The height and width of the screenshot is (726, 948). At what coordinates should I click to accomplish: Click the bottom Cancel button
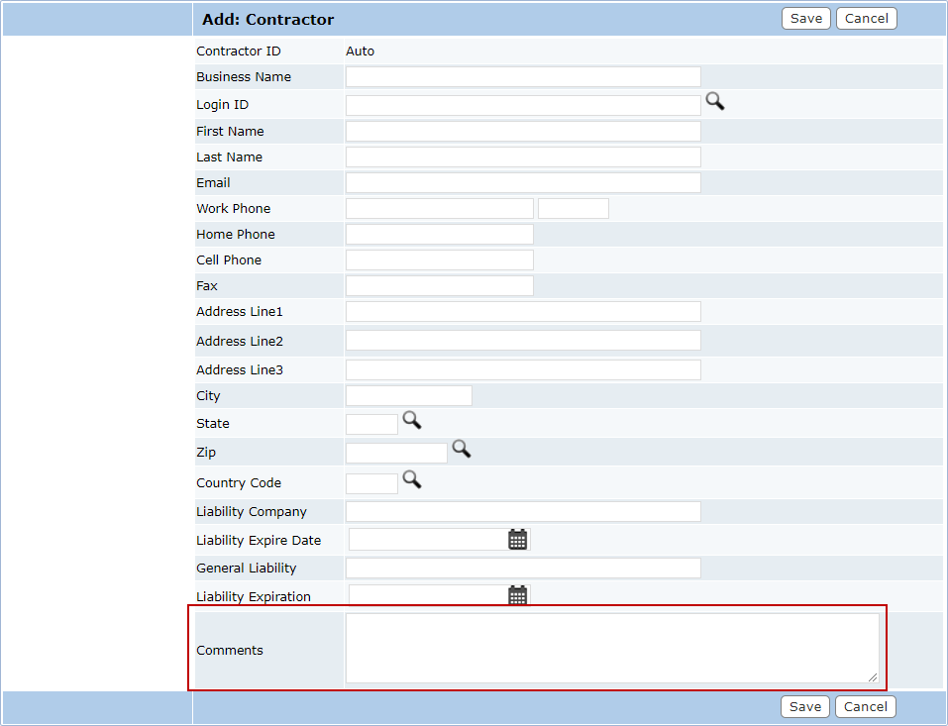(866, 706)
